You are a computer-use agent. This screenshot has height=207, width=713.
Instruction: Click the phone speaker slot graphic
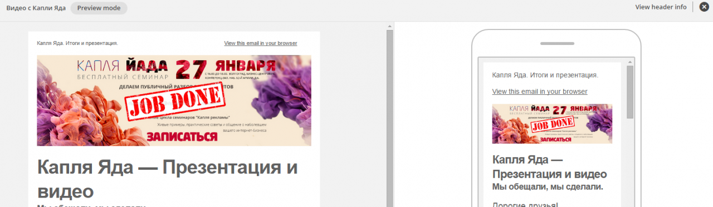pyautogui.click(x=557, y=43)
